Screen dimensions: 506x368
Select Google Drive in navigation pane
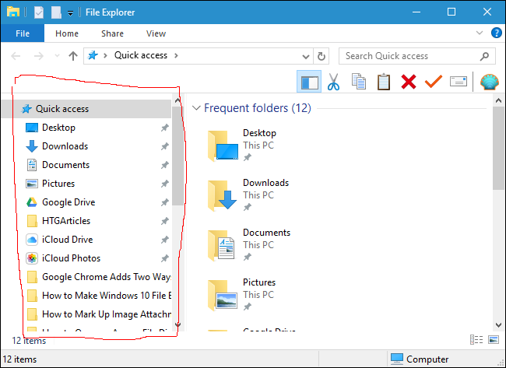(69, 202)
